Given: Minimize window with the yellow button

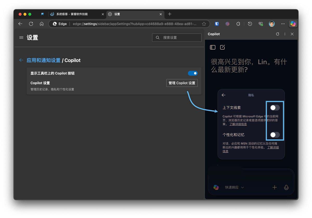Looking at the screenshot, I should [x=25, y=14].
